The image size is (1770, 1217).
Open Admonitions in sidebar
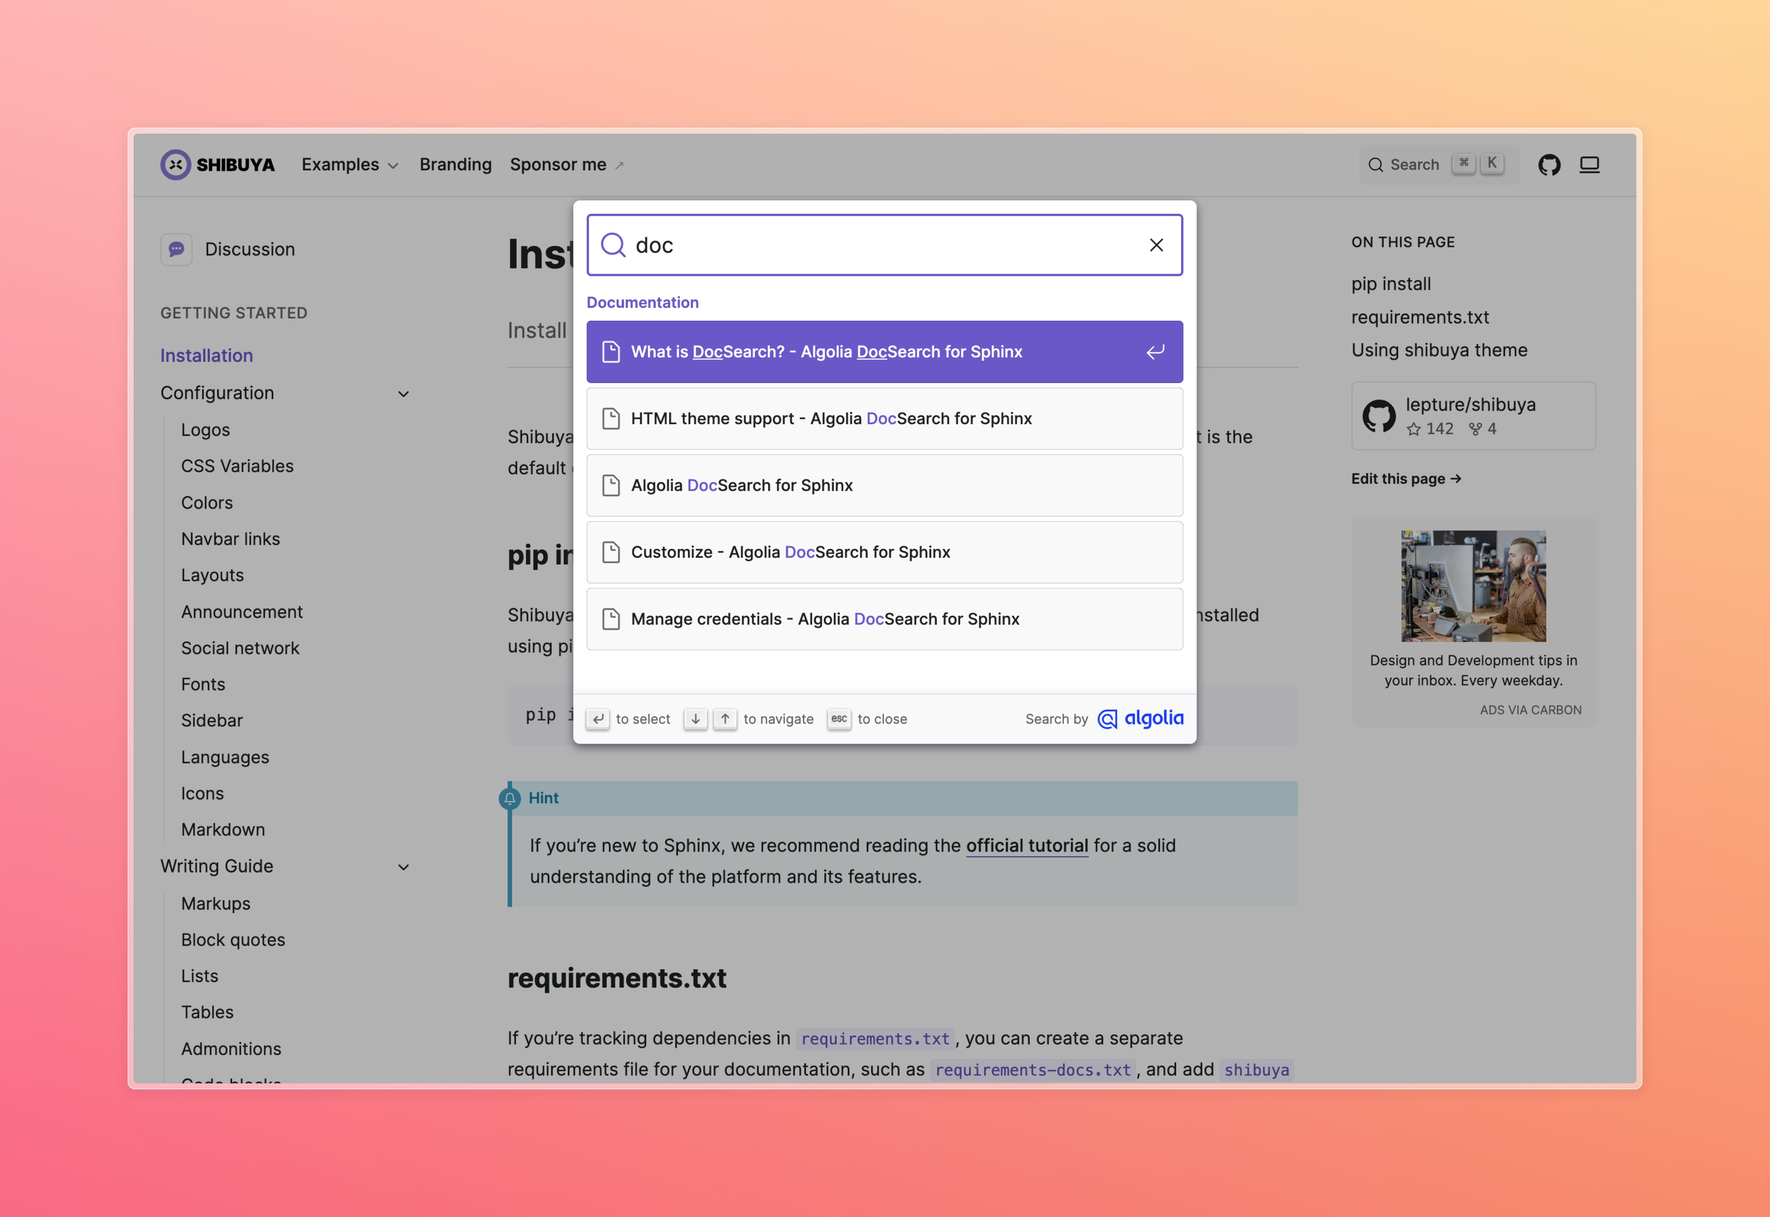click(x=232, y=1049)
